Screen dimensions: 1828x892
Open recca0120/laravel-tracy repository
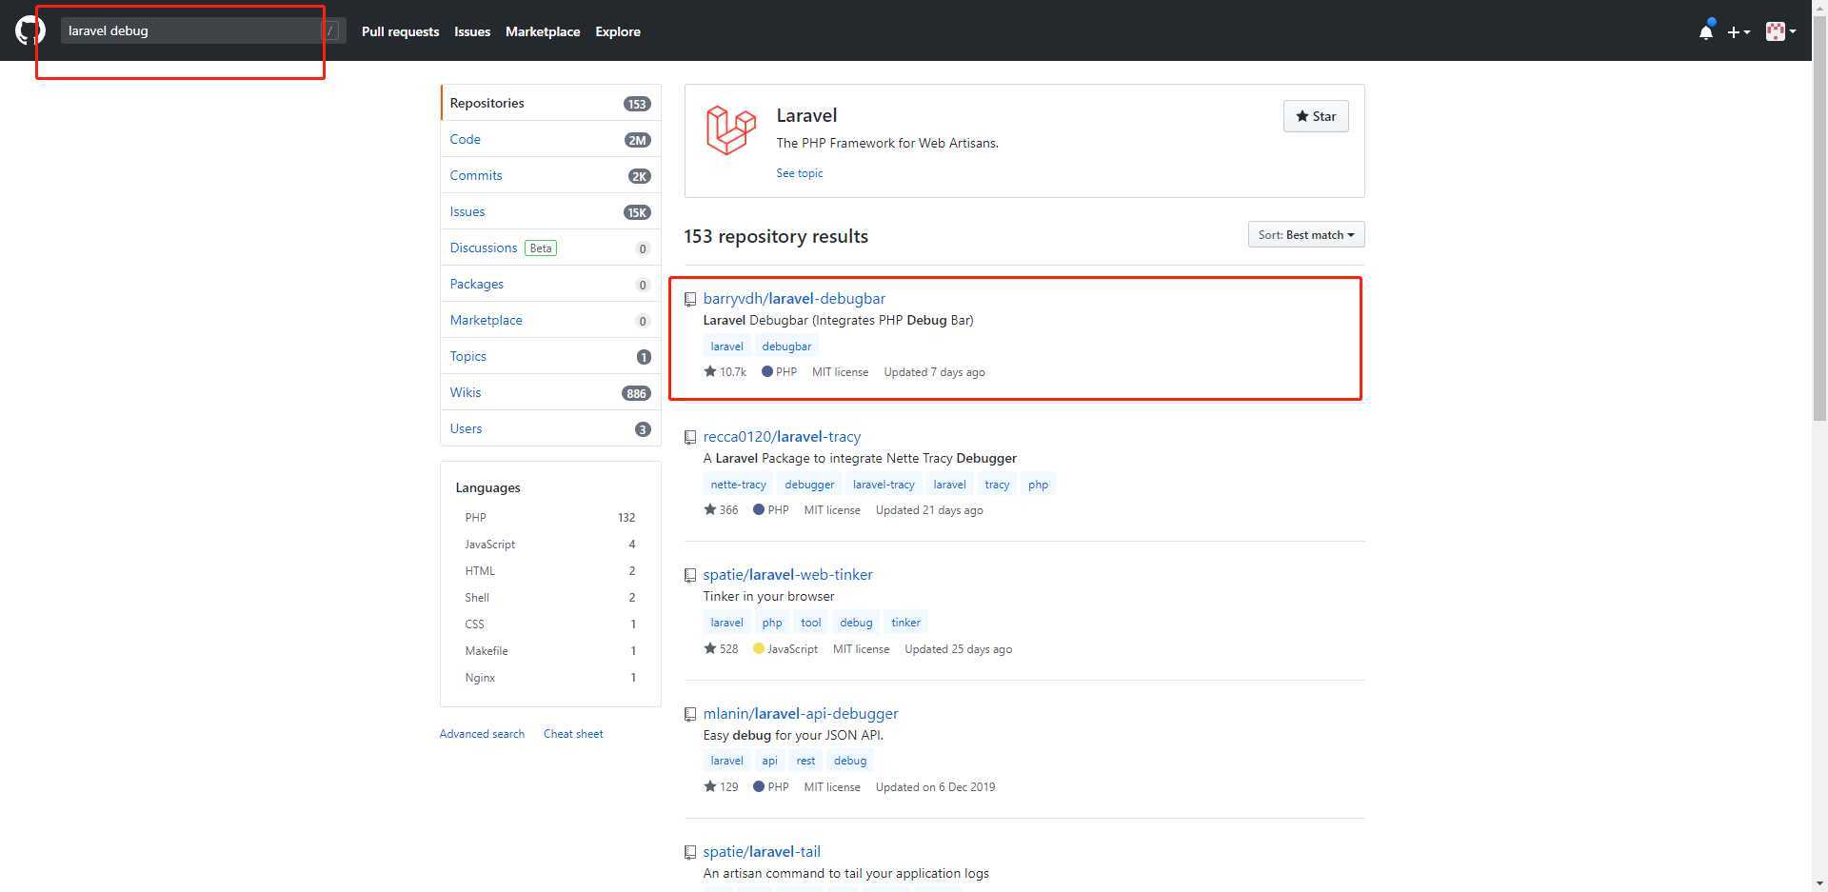(782, 437)
